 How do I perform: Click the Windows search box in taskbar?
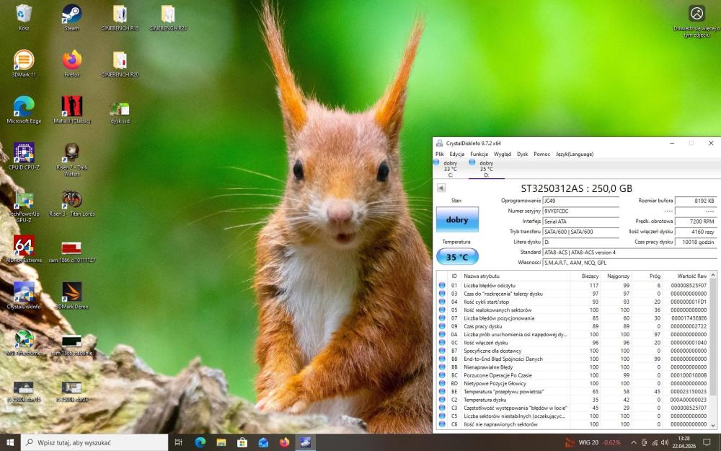point(94,442)
